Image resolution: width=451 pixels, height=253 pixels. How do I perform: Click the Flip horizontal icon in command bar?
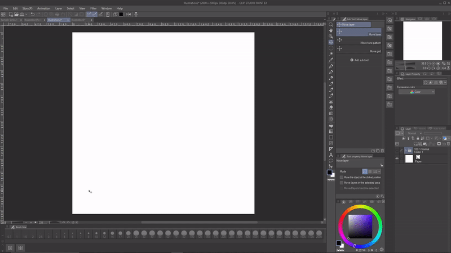click(129, 15)
